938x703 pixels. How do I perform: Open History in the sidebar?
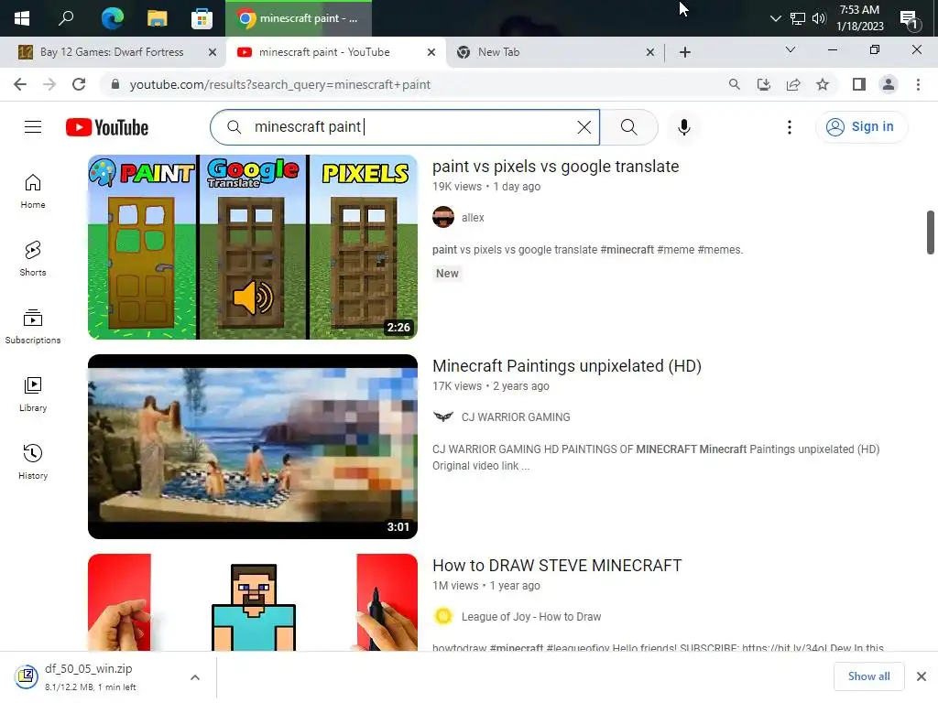[33, 461]
